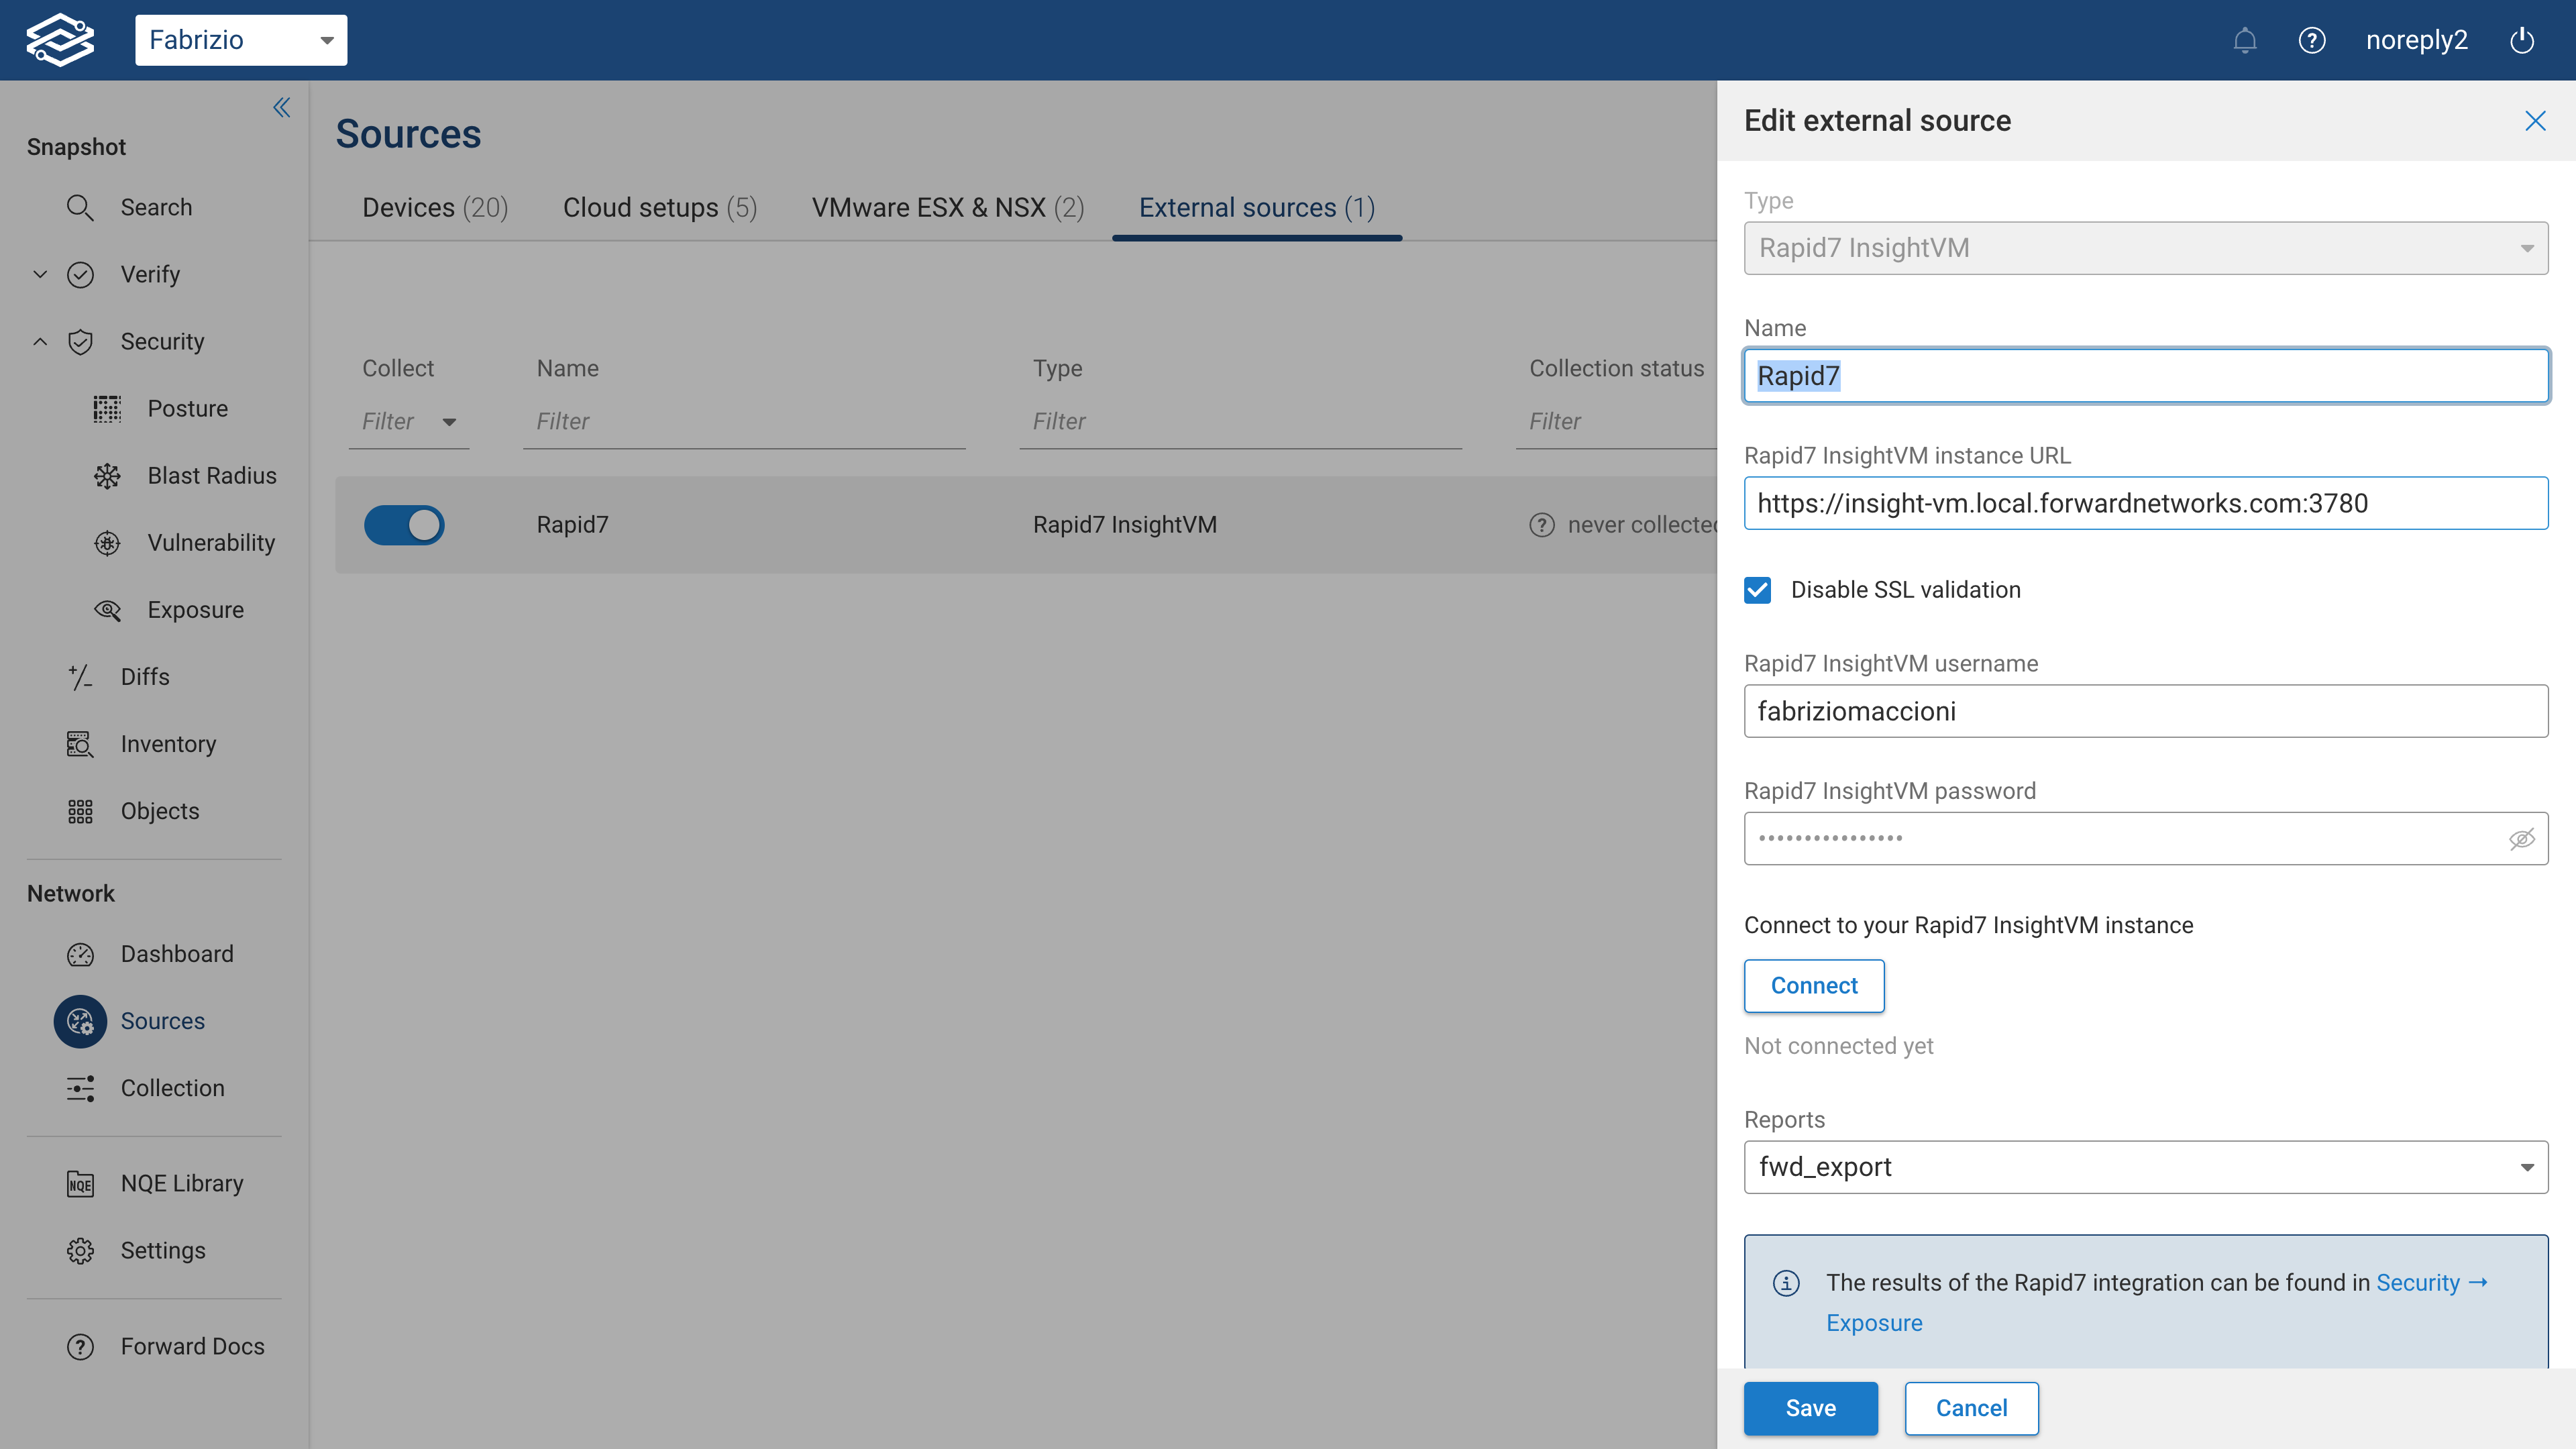Collapse the Security section in sidebar

(40, 341)
